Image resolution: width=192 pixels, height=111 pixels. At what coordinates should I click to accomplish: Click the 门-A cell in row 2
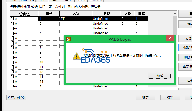(24, 24)
